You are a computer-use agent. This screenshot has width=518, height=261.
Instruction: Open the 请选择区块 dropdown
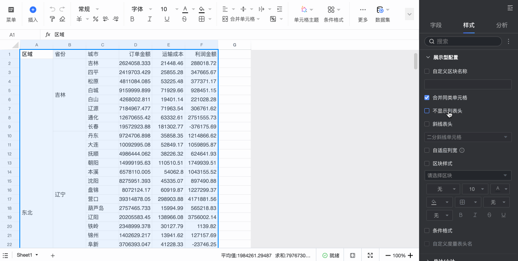coord(468,175)
